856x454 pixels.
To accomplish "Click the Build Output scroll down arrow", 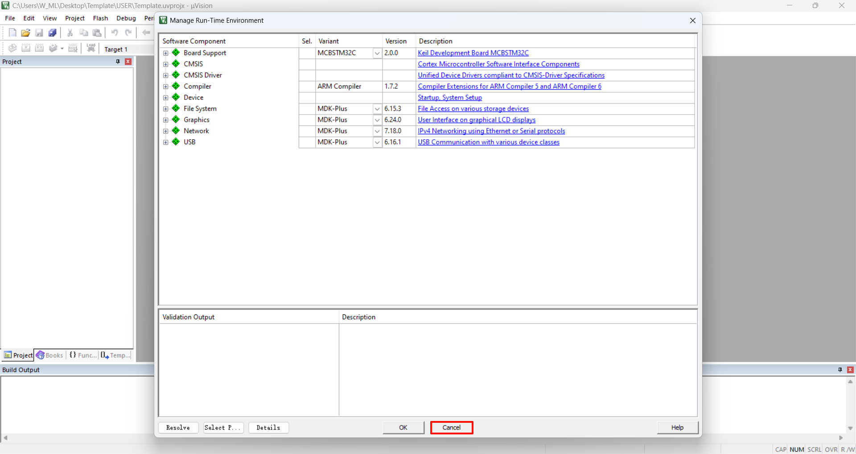I will tap(850, 428).
